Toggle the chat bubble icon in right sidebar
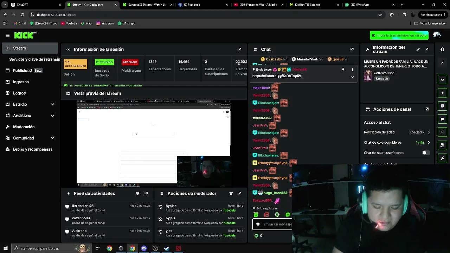The image size is (450, 253). click(x=443, y=119)
